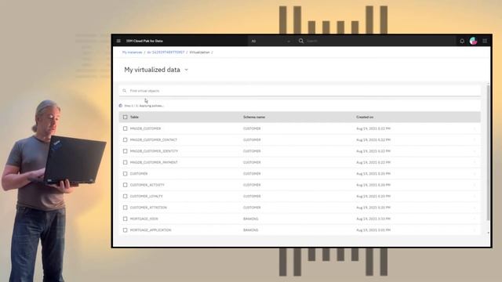The height and width of the screenshot is (282, 502).
Task: Check the MNGDB_CUSTOMER row checkbox
Action: click(125, 128)
